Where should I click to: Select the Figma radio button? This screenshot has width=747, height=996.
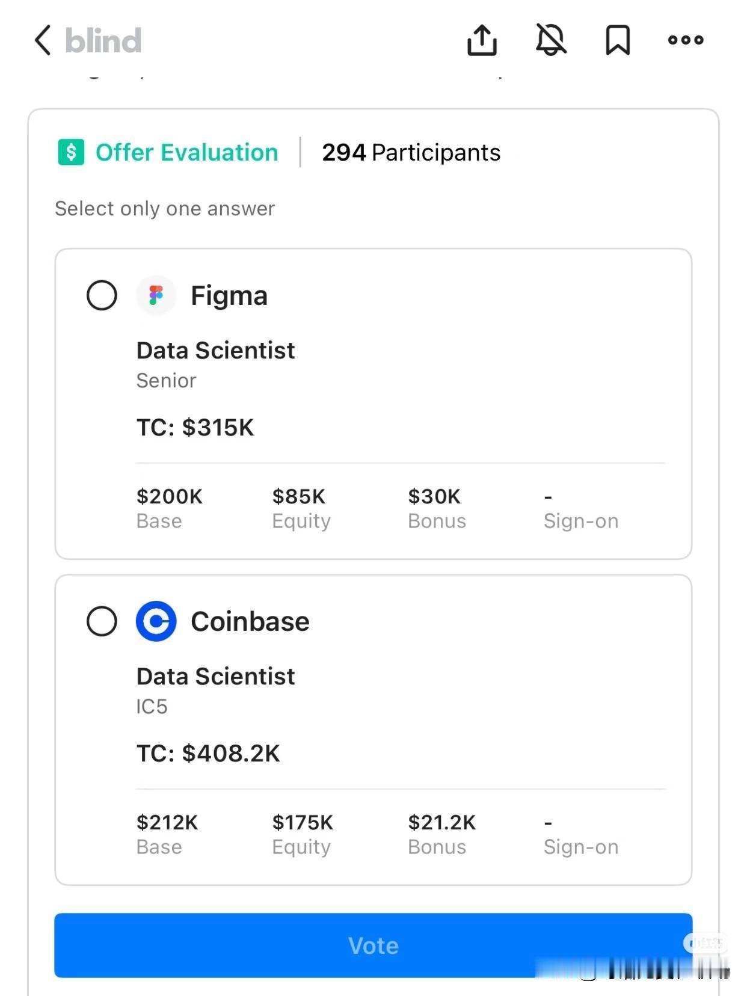pos(102,295)
